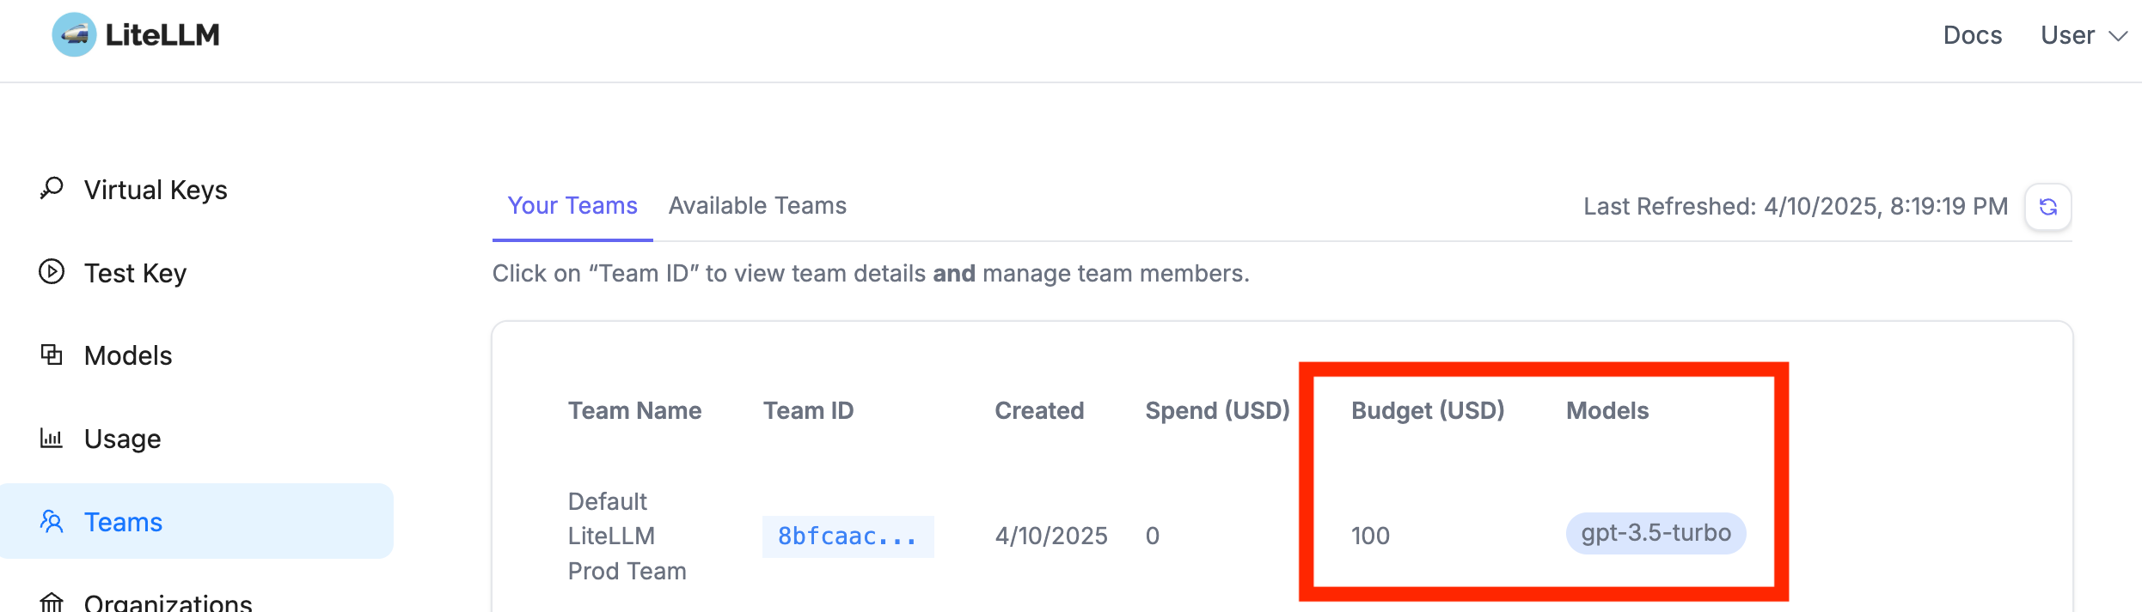Click the Organizations building icon
Image resolution: width=2142 pixels, height=612 pixels.
click(52, 603)
